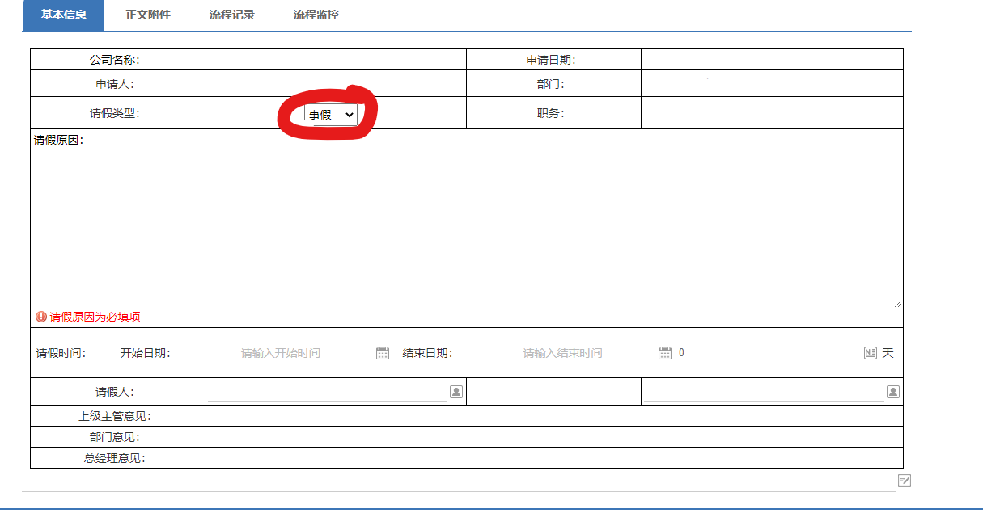The height and width of the screenshot is (517, 983).
Task: Click the 天 unit text
Action: tap(888, 353)
